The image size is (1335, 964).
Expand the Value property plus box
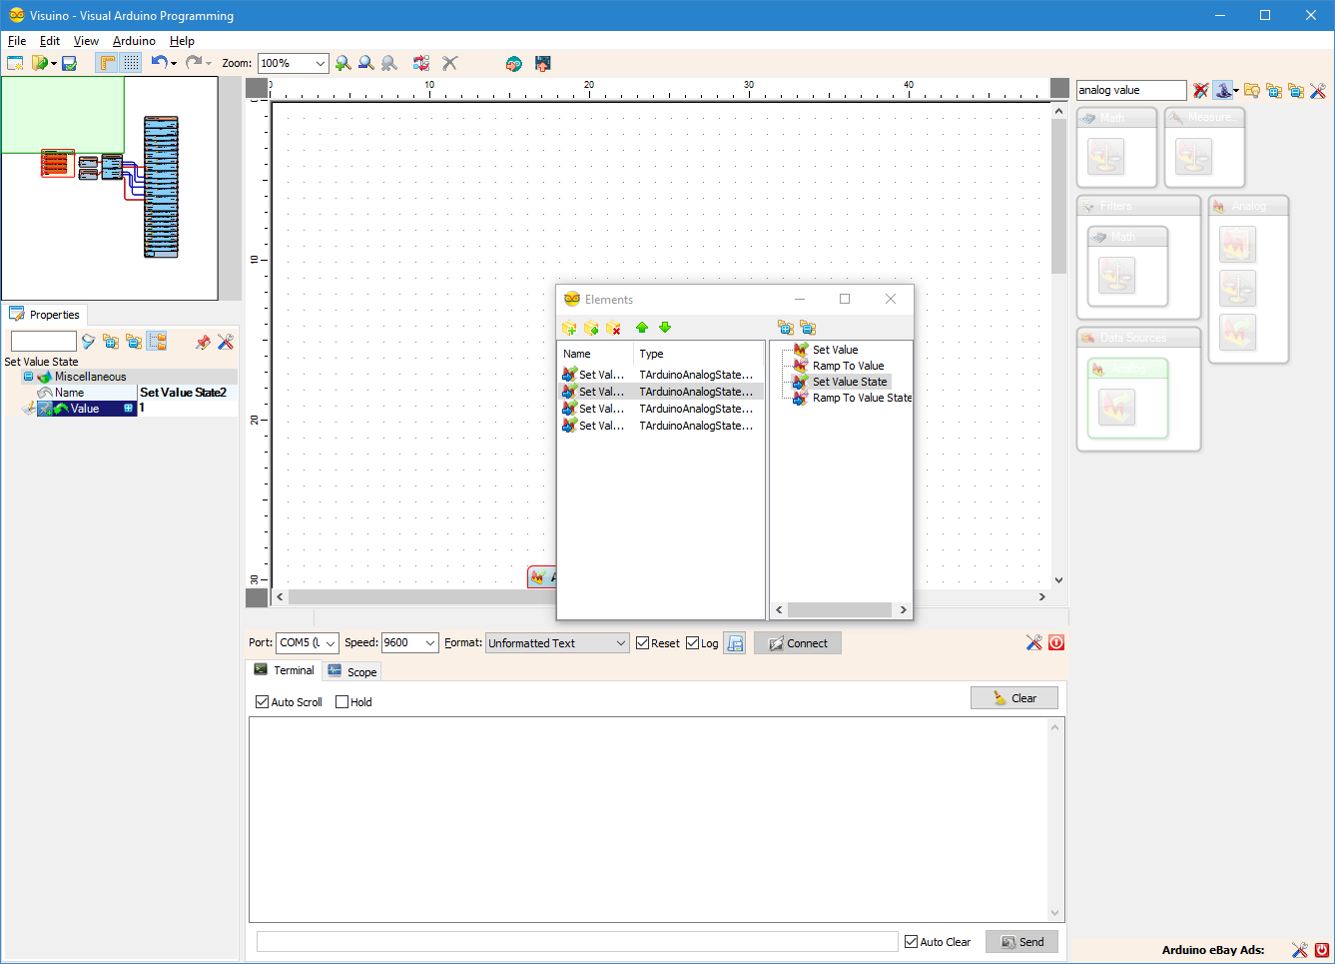129,408
